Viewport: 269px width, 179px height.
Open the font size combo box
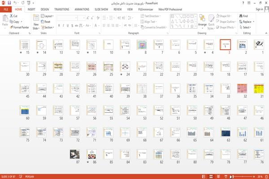(81, 17)
